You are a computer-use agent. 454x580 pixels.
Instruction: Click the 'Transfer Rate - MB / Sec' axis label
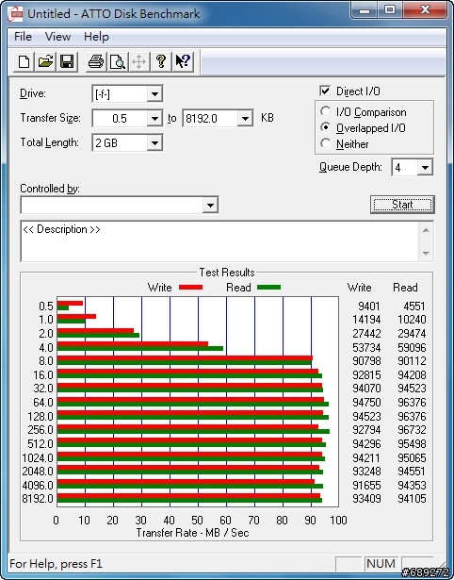pos(192,533)
